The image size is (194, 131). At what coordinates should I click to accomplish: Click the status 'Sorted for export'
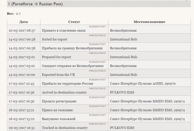[55, 39]
